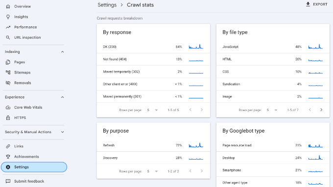Click previous page arrow in By response
The width and height of the screenshot is (333, 187).
[x=190, y=110]
